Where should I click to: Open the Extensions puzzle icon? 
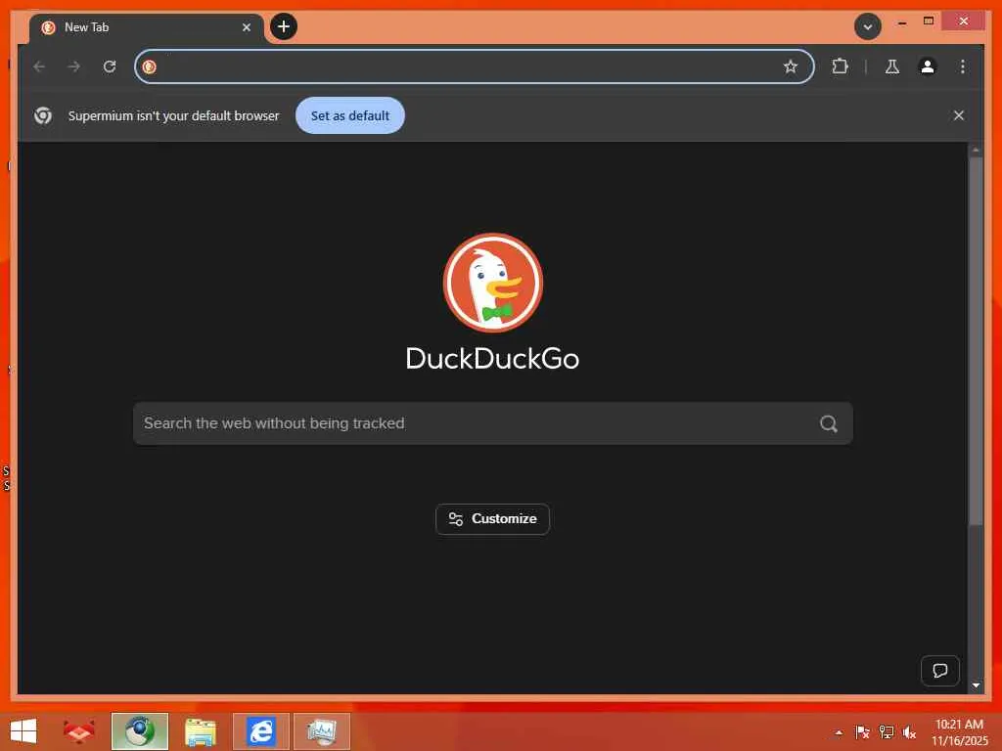tap(840, 66)
